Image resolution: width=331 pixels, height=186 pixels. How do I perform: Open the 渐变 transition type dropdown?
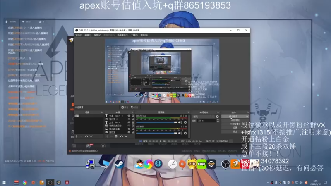[203, 117]
